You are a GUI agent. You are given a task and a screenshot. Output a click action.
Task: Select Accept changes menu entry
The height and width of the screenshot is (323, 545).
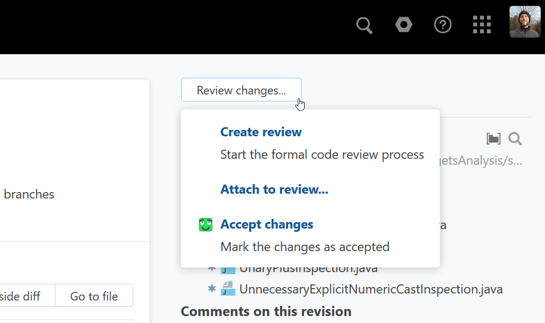click(x=267, y=224)
